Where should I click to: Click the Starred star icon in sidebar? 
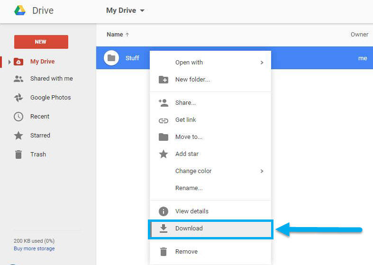pos(18,136)
